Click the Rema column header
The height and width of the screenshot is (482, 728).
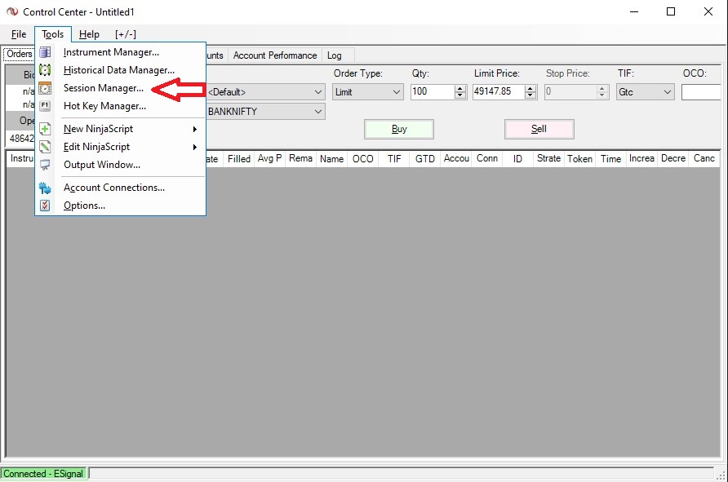point(301,159)
